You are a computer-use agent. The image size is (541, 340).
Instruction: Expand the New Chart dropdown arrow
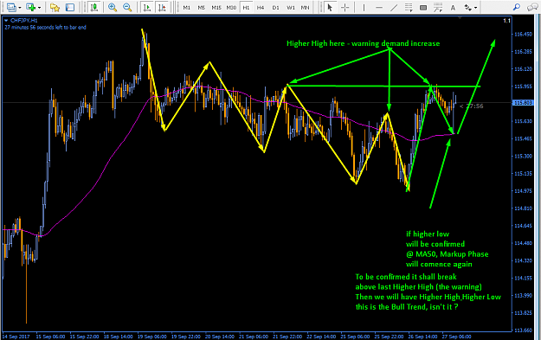39,8
